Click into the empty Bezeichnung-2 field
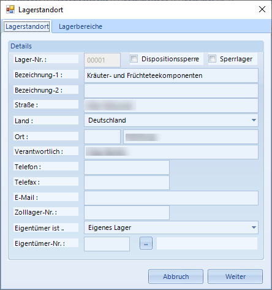The image size is (272, 290). click(171, 91)
